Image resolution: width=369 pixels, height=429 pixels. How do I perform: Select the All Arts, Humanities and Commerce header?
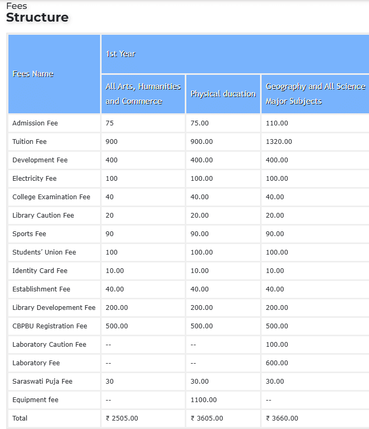[143, 94]
